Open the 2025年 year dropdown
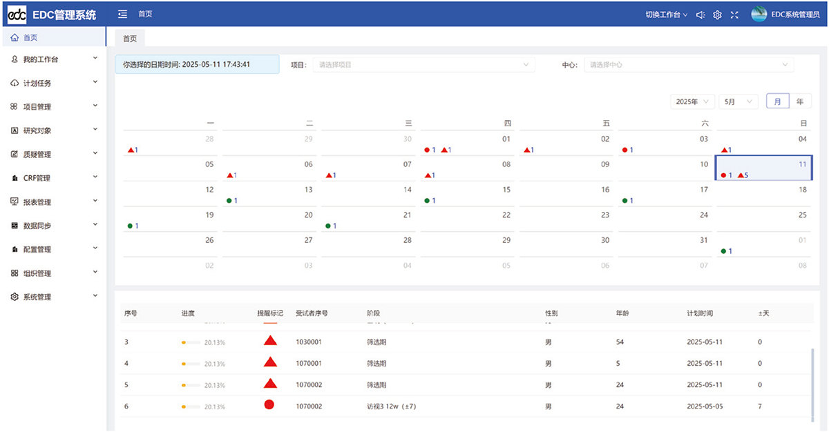The image size is (829, 432). [692, 101]
